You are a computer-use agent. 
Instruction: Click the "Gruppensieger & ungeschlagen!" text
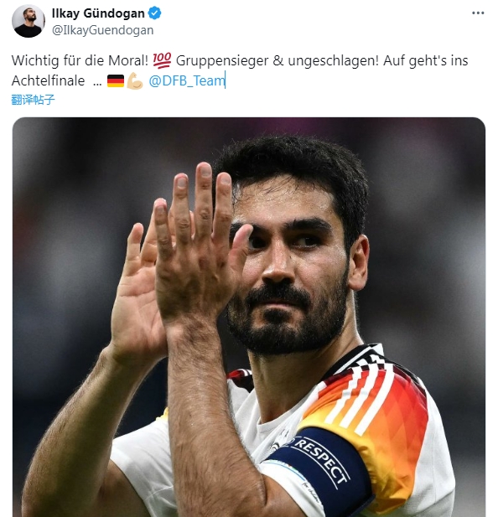278,60
